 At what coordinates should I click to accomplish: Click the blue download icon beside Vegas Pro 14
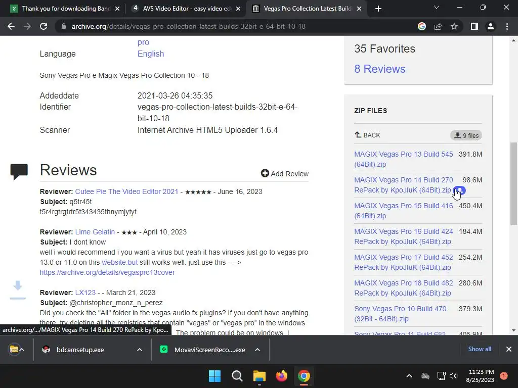(x=459, y=190)
